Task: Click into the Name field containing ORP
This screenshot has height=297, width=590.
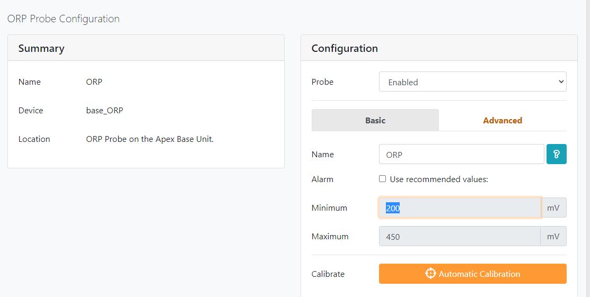Action: tap(461, 154)
